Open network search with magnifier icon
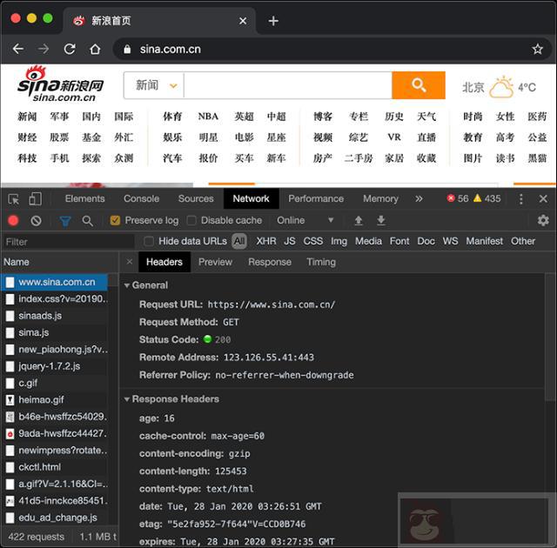The height and width of the screenshot is (548, 557). [x=87, y=221]
